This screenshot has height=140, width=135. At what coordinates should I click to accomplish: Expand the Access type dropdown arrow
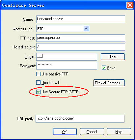point(86,29)
